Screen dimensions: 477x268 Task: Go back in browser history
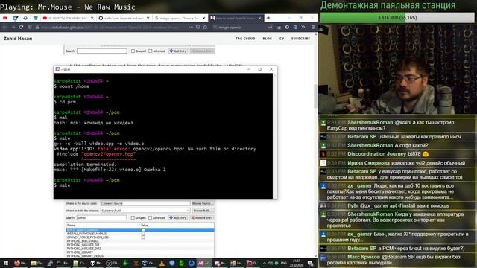[x=5, y=27]
